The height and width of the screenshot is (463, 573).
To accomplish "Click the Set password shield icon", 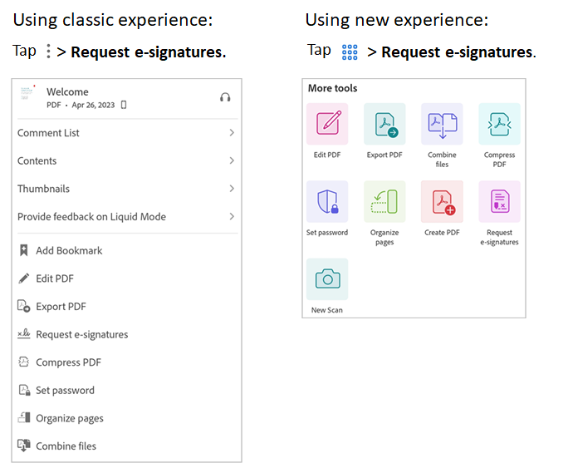I will 327,201.
